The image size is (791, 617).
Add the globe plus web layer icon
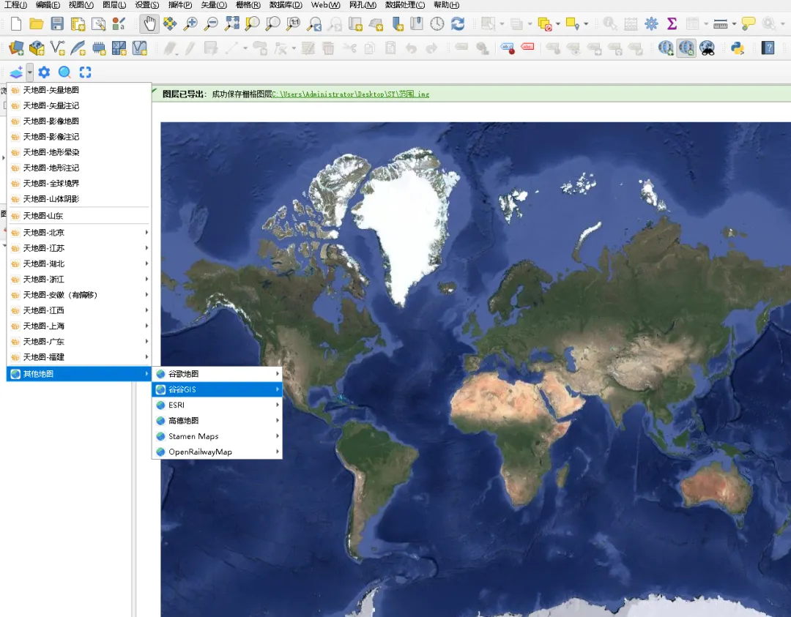[x=665, y=48]
